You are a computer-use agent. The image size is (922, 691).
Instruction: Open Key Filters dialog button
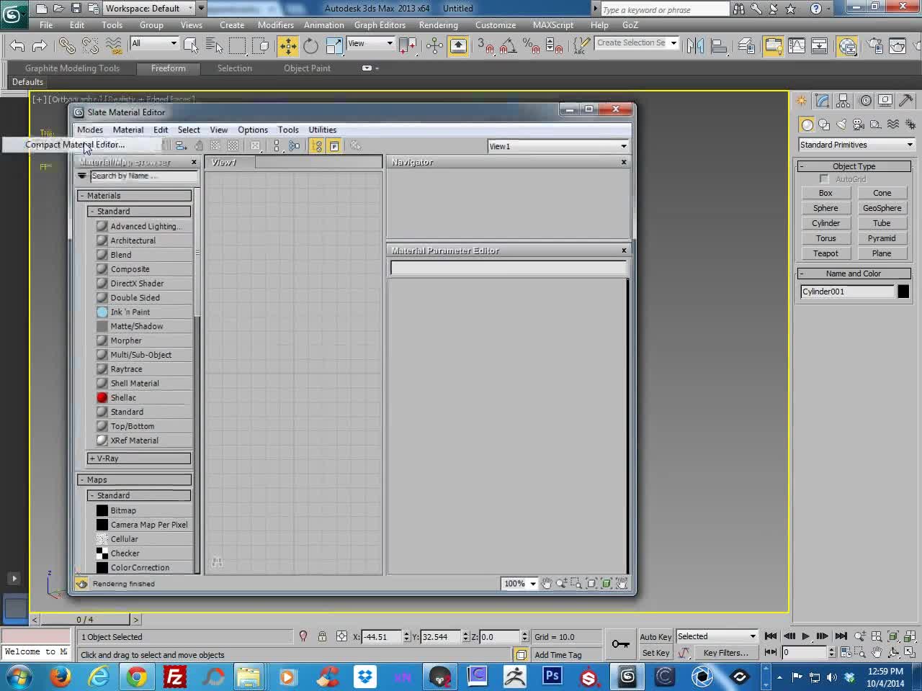click(725, 653)
